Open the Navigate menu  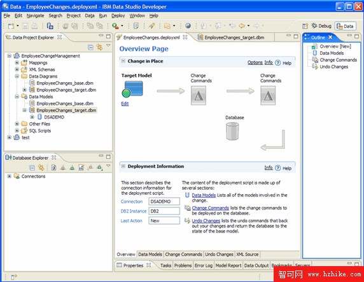35,15
